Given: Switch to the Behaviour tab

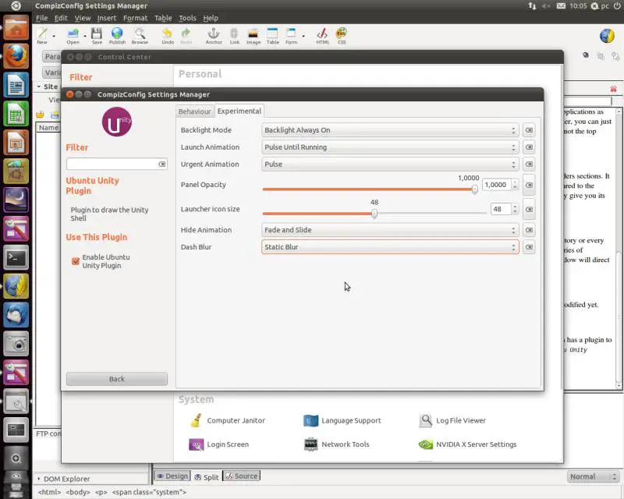Looking at the screenshot, I should point(194,111).
